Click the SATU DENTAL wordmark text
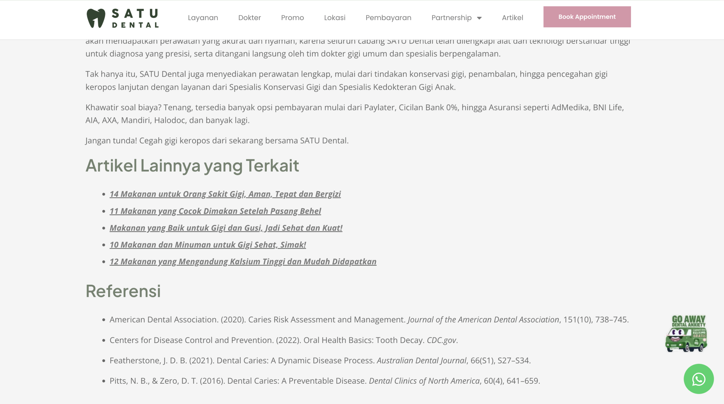The width and height of the screenshot is (724, 404). (x=135, y=18)
